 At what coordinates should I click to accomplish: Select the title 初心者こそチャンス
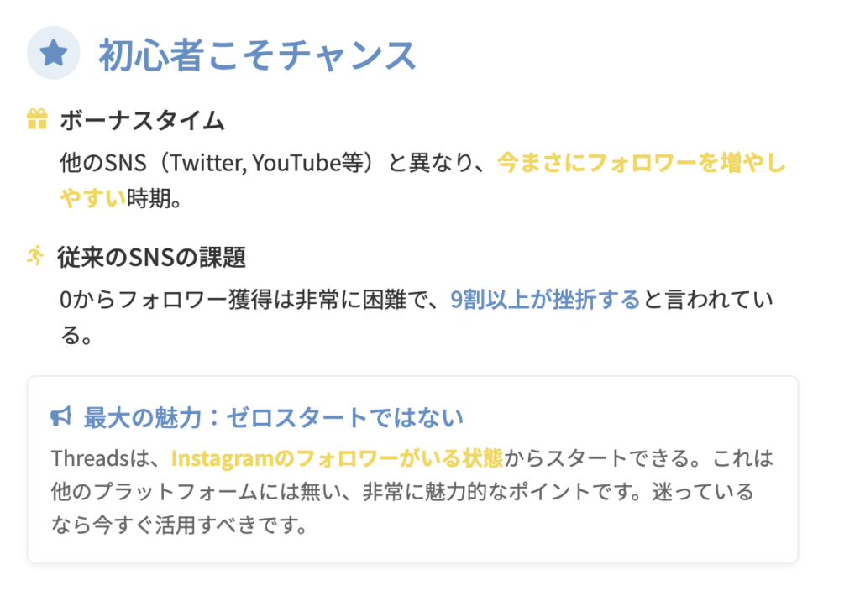click(x=257, y=55)
